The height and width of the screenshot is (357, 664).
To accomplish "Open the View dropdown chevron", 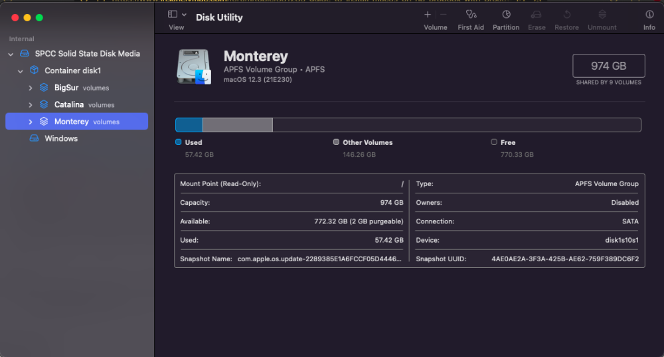I will point(184,15).
